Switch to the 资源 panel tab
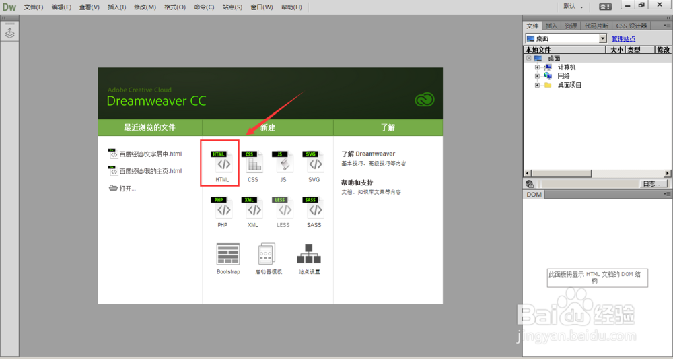 coord(571,26)
